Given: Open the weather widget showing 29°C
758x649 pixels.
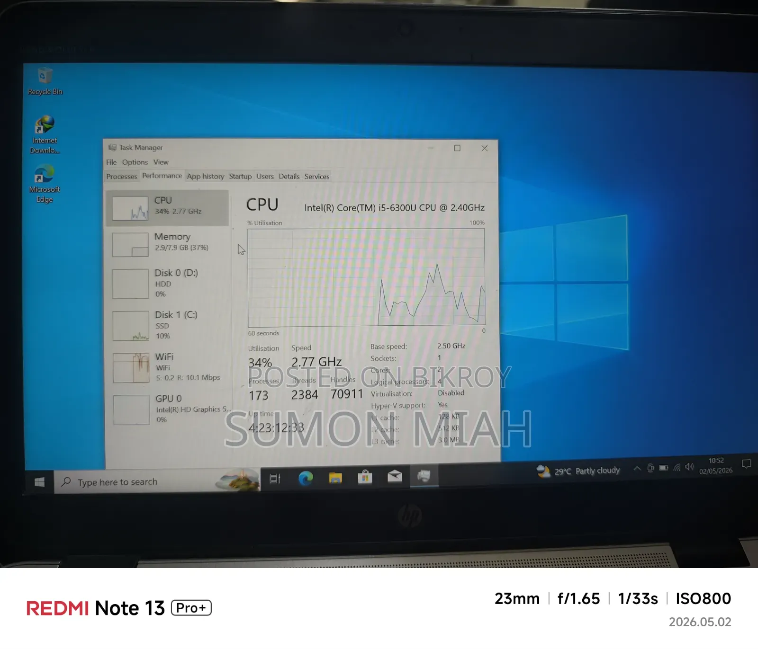Looking at the screenshot, I should point(578,471).
